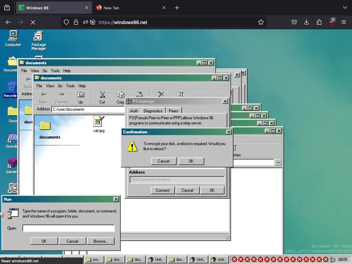Switch to the Diagnostics tab in P3 Settings
Image resolution: width=352 pixels, height=264 pixels.
pyautogui.click(x=153, y=111)
